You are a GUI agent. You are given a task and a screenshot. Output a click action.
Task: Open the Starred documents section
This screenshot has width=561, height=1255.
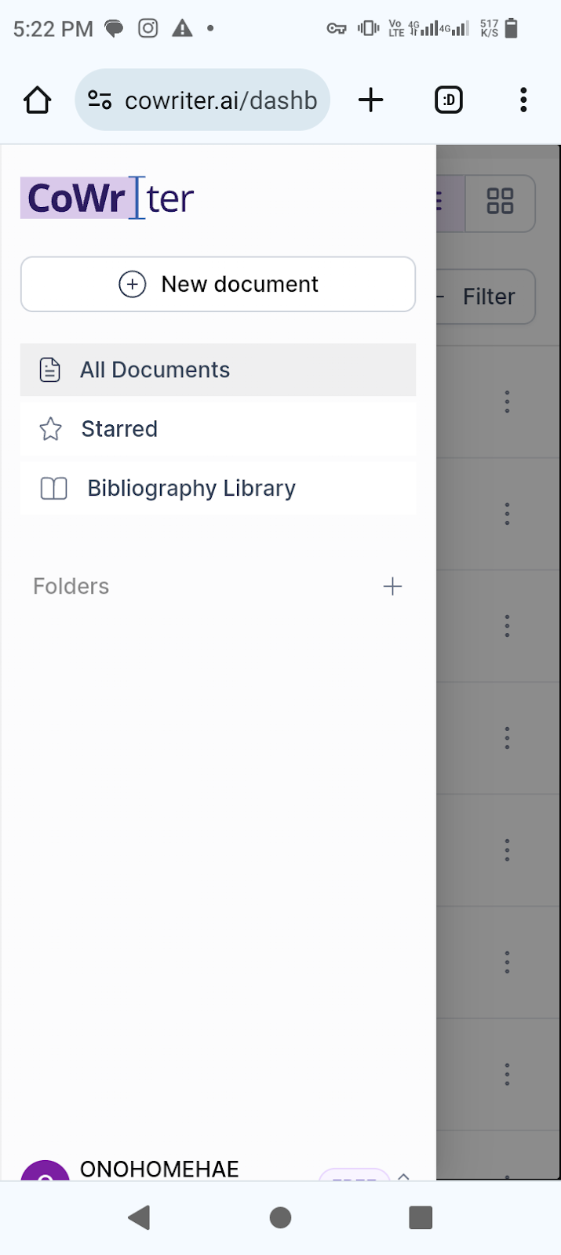click(x=218, y=429)
